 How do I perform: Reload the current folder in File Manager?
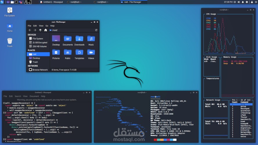click(96, 30)
